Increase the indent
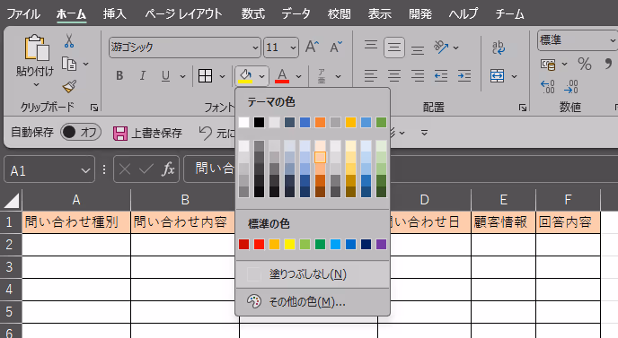 point(464,75)
